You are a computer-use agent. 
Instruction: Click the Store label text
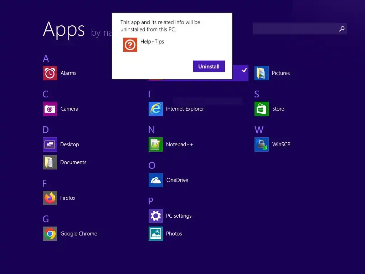pyautogui.click(x=278, y=109)
